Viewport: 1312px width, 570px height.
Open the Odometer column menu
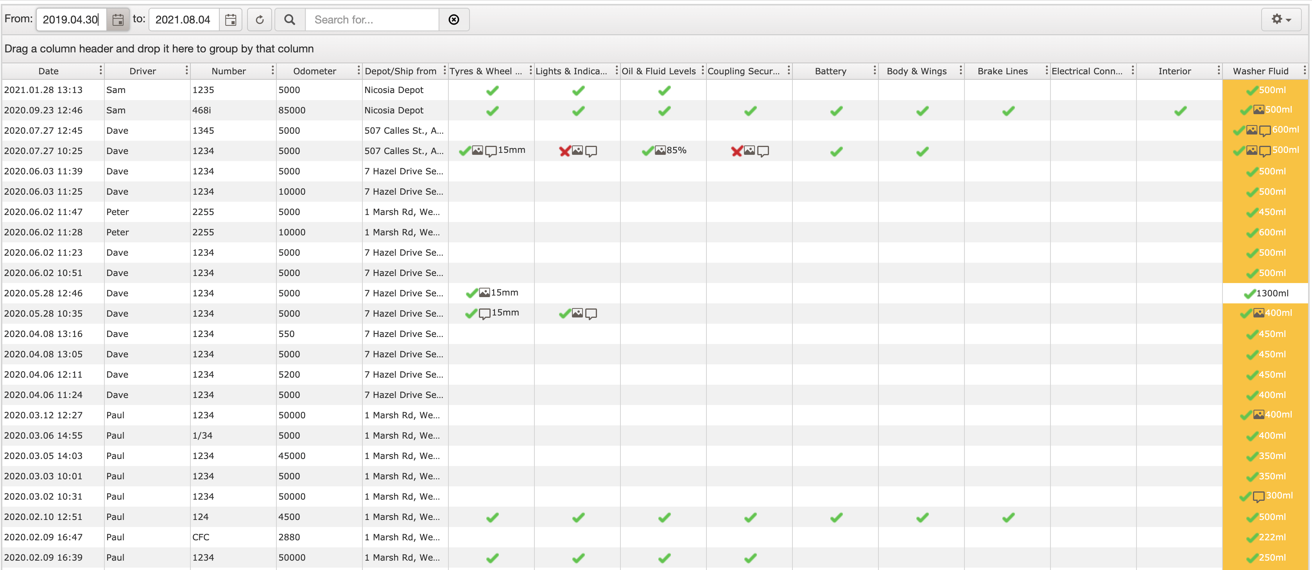[358, 70]
